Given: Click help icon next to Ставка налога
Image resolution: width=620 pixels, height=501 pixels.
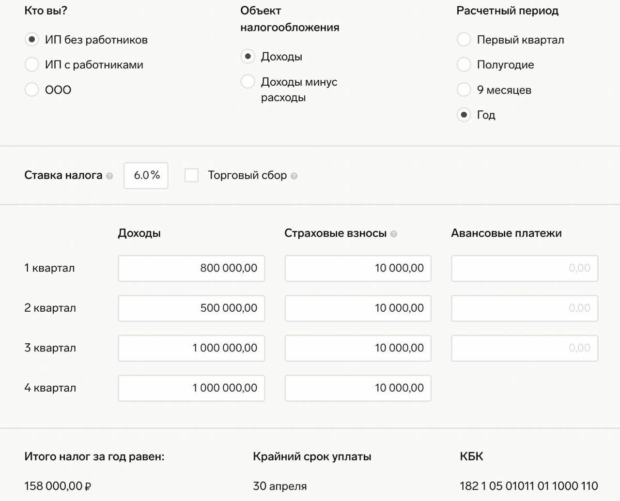Looking at the screenshot, I should pos(109,176).
